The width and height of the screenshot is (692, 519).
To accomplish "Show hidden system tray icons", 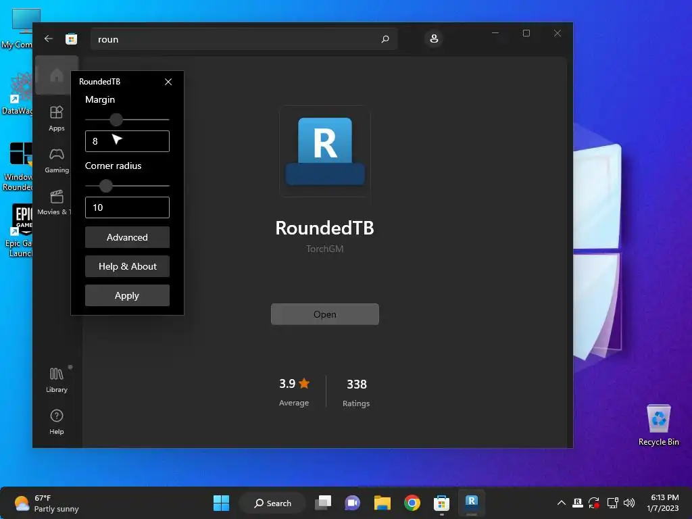I will tap(562, 503).
